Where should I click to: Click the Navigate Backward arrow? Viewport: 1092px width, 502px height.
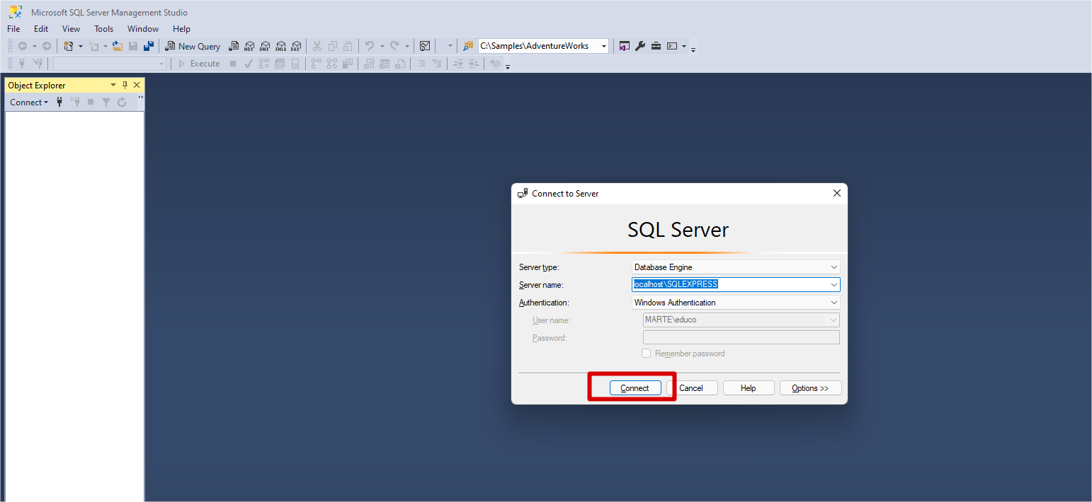pos(23,46)
